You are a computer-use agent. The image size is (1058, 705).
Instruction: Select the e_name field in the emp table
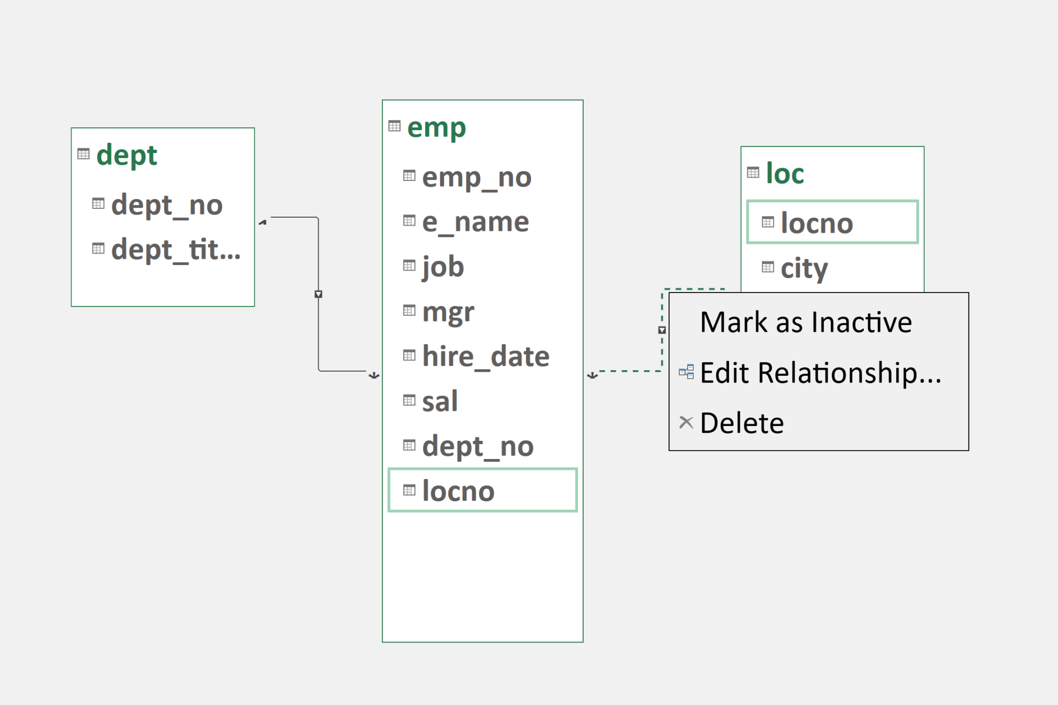[x=474, y=221]
